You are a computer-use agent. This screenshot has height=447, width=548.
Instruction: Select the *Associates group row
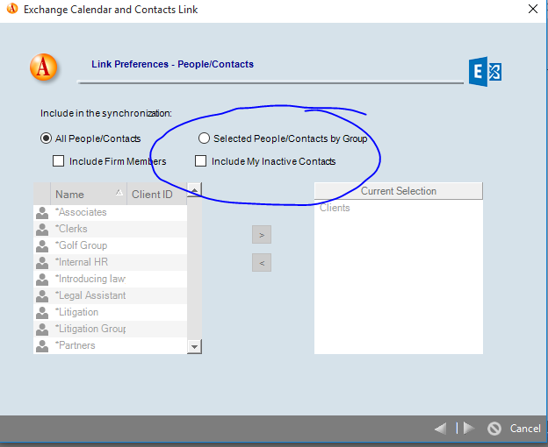[111, 212]
